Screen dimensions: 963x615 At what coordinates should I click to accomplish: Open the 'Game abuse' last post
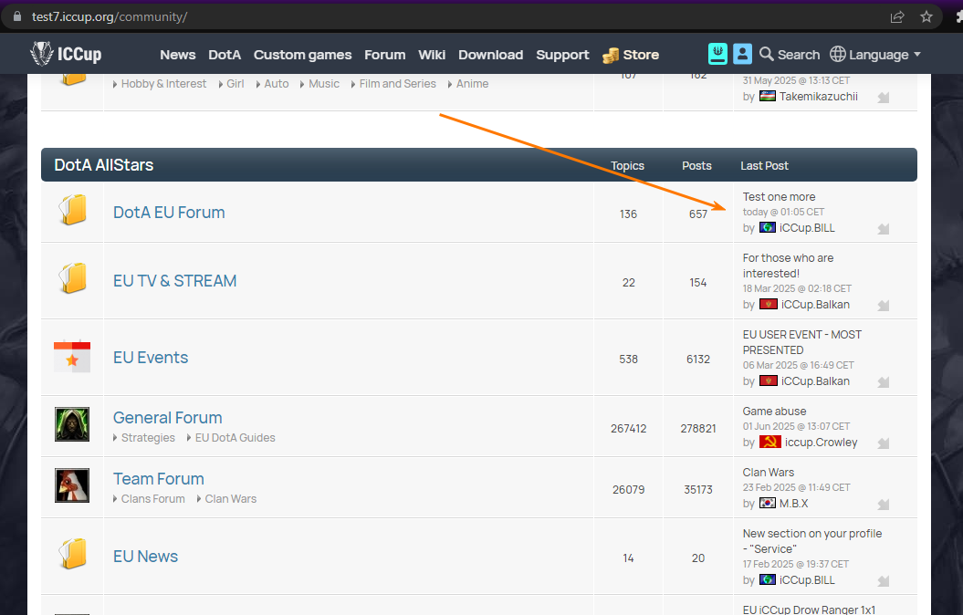coord(774,412)
